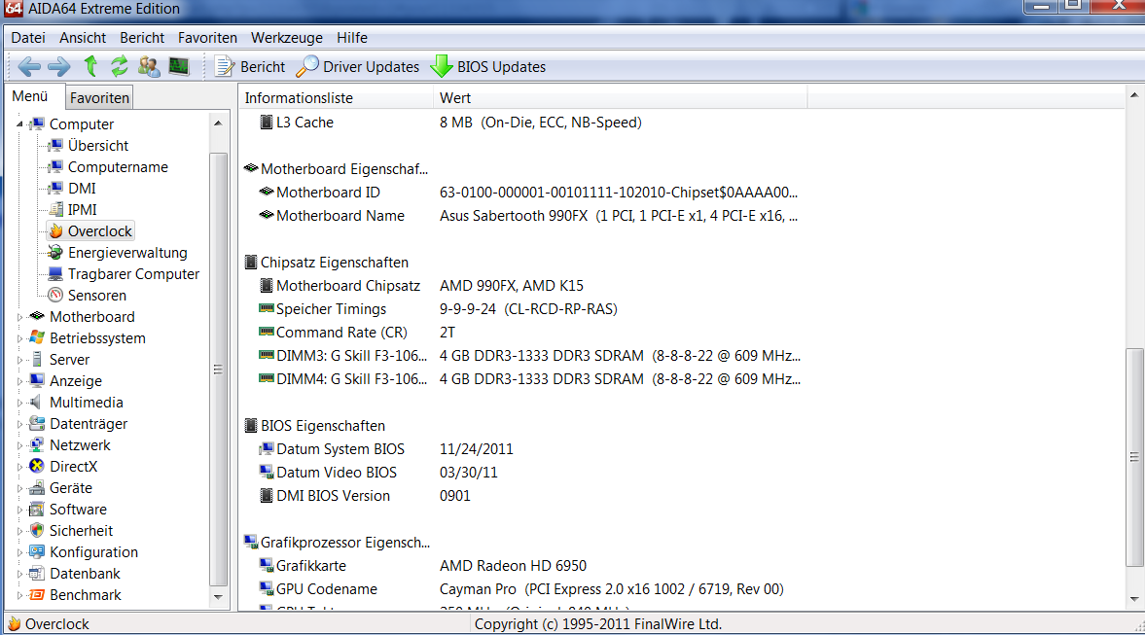Click the Sicherheit shield icon

tap(37, 530)
